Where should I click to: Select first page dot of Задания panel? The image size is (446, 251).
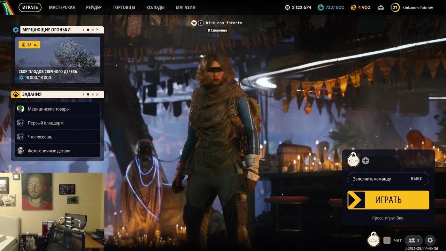click(x=88, y=94)
